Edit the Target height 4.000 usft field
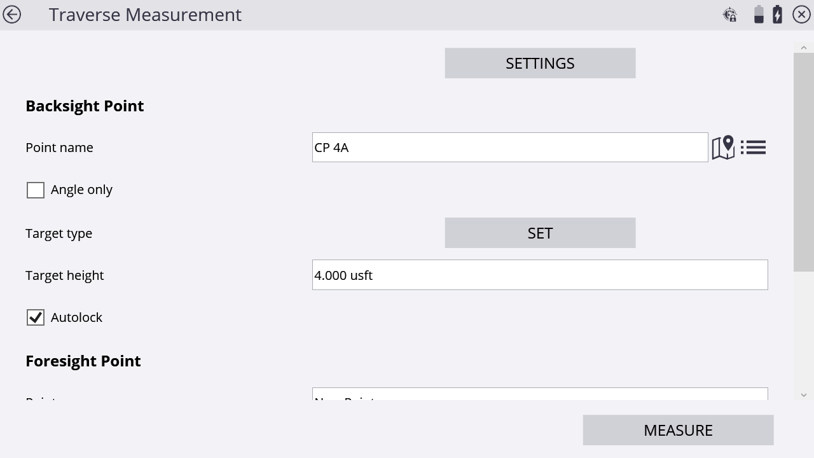The image size is (814, 458). [540, 275]
